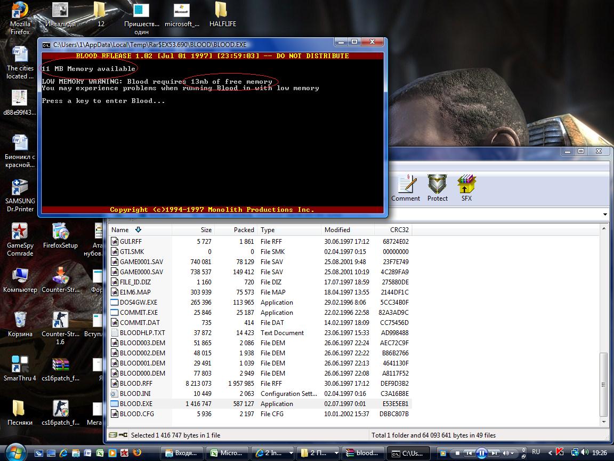
Task: Open WinRAR Comment toolbar icon
Action: [406, 188]
